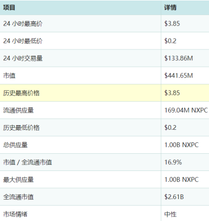Click the 16.9% ratio value
Viewport: 209px width, 221px height.
tap(173, 163)
